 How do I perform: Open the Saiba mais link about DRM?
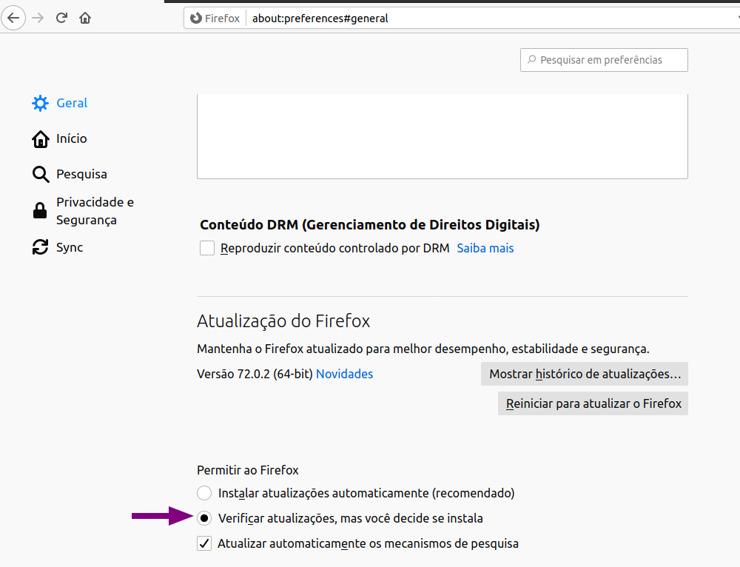click(x=485, y=248)
